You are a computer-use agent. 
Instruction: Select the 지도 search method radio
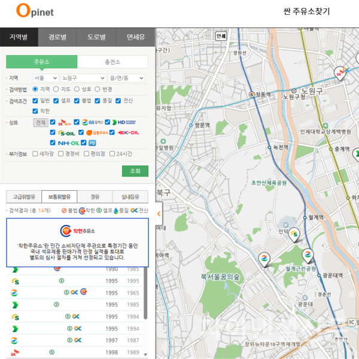tap(56, 89)
